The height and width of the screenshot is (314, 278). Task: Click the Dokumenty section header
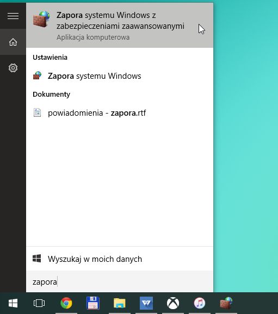point(51,95)
